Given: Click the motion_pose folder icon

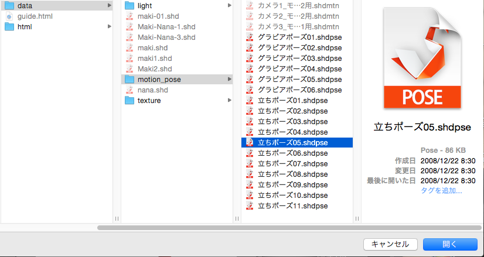Looking at the screenshot, I should [129, 79].
